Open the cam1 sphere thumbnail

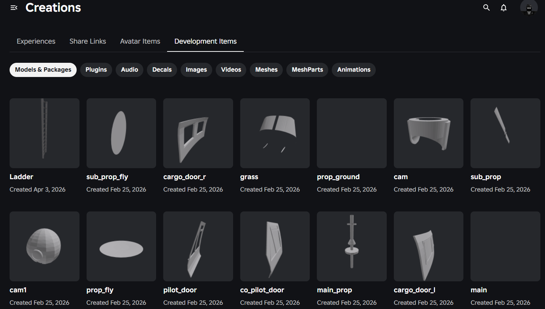(44, 246)
